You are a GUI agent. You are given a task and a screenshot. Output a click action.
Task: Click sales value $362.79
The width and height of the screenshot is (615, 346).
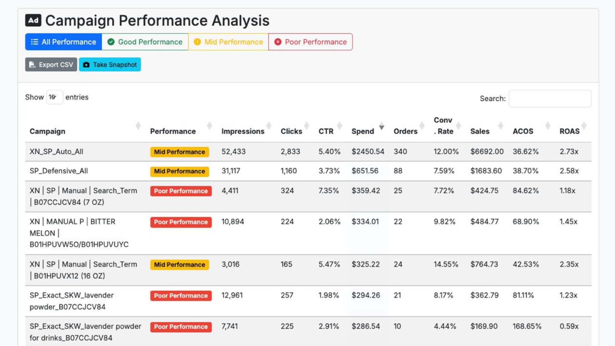point(484,295)
